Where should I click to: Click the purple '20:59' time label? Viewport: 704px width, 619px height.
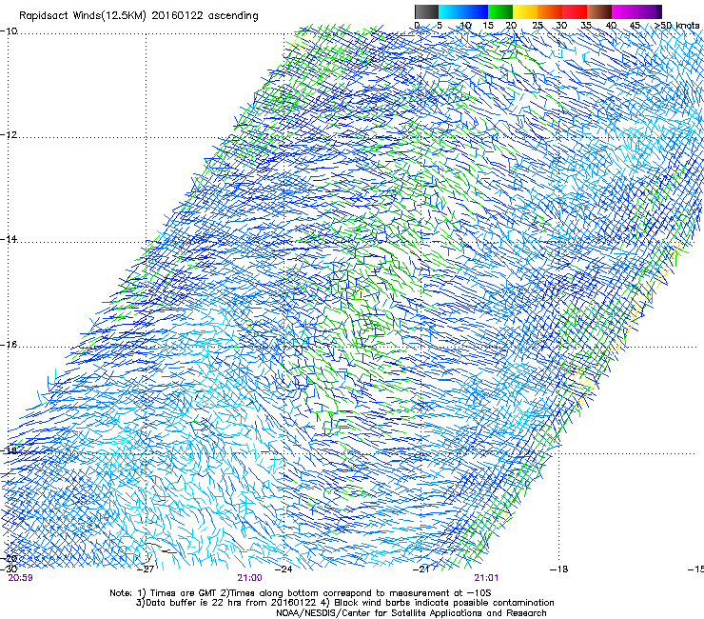click(21, 578)
